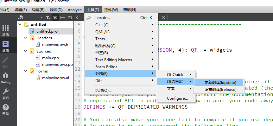Screen dimensions: 273x126
Task: Open the 编辑(E) menu
Action: pyautogui.click(x=21, y=10)
